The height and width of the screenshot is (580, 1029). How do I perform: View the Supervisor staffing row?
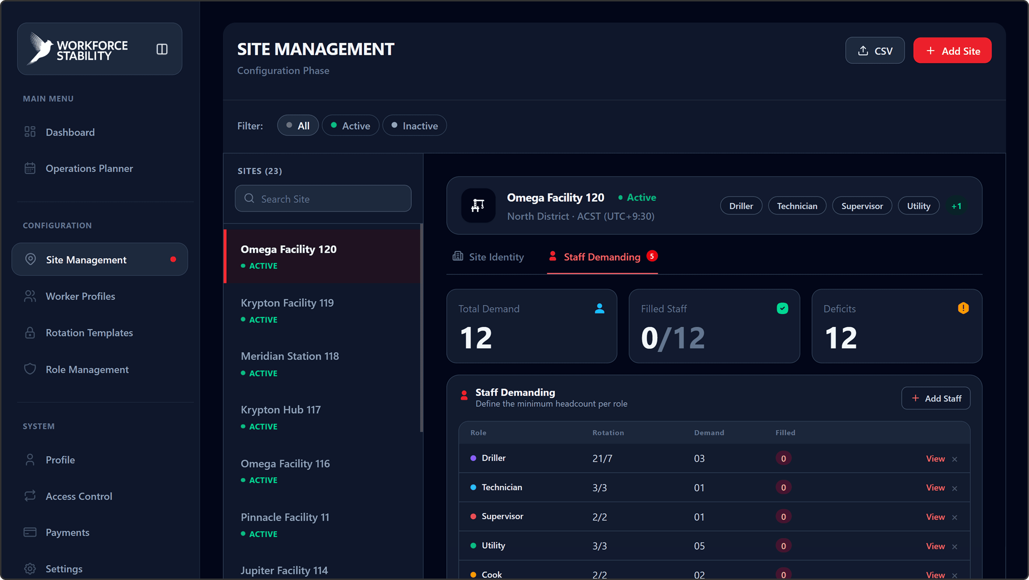pyautogui.click(x=936, y=517)
